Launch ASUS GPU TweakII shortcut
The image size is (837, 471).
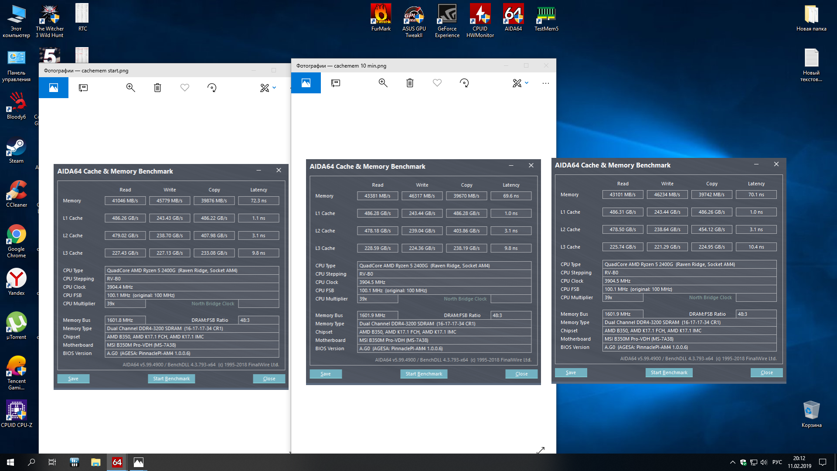tap(414, 21)
